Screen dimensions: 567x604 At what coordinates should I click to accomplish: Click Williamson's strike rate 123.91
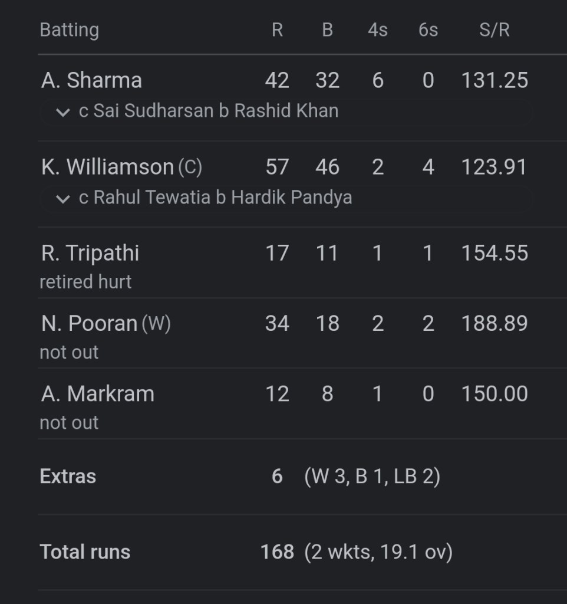494,167
